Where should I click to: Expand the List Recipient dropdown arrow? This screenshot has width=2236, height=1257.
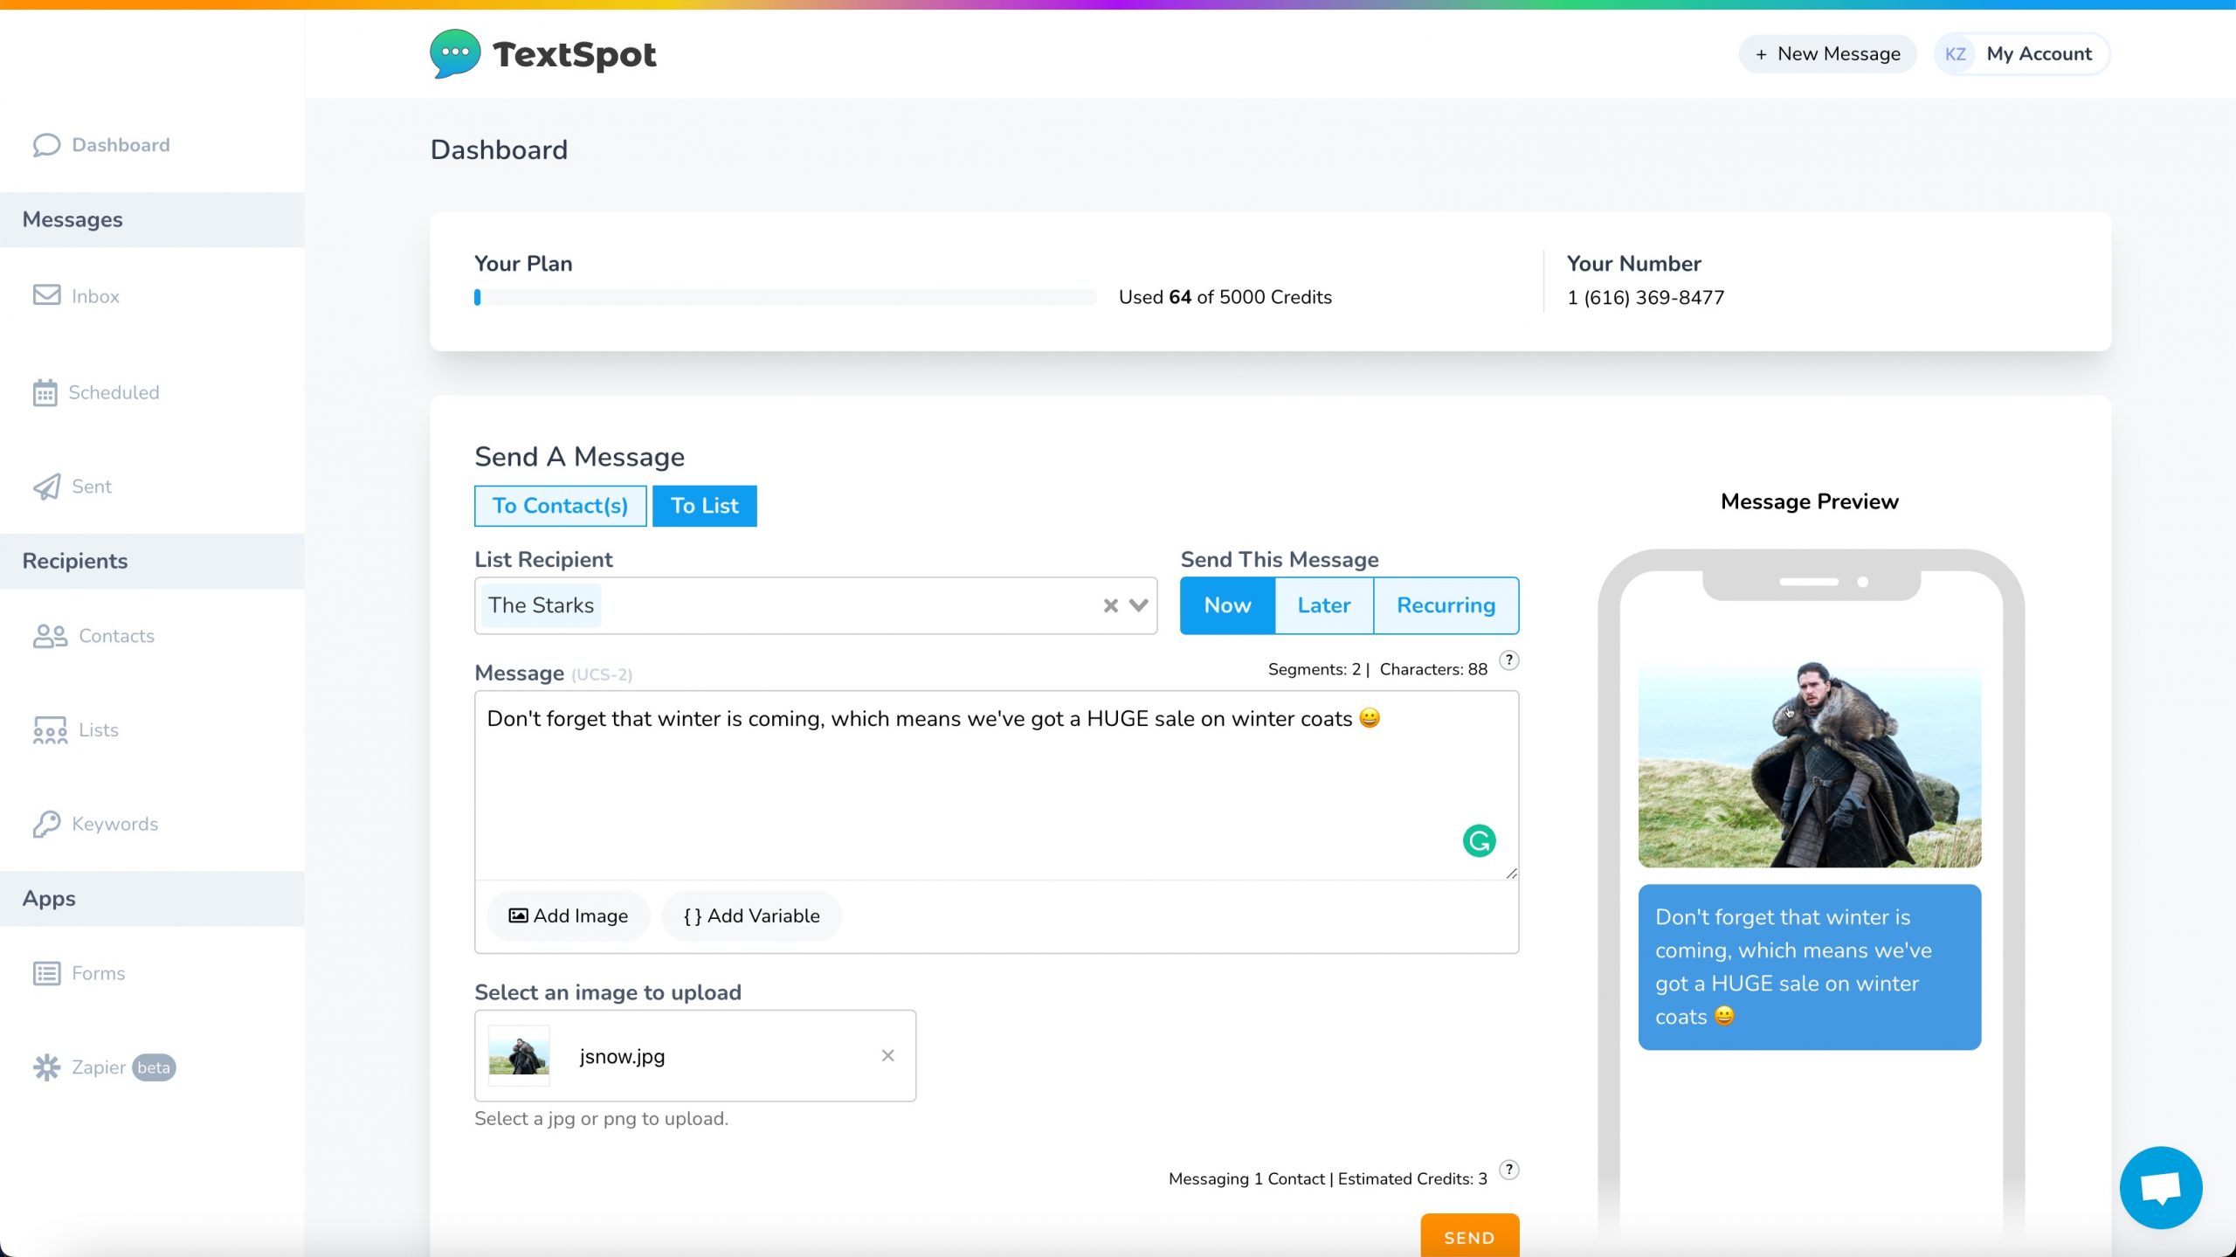[x=1138, y=605]
